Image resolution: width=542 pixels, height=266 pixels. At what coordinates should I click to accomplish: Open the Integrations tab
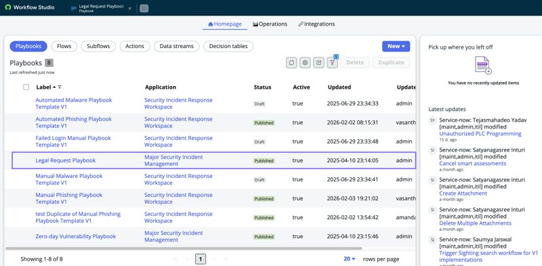[316, 24]
